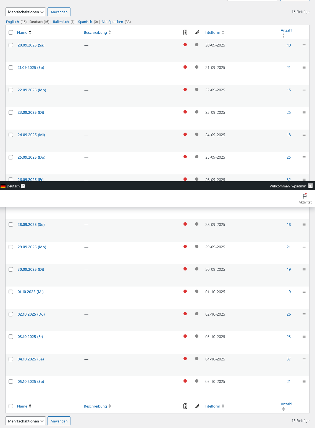Open row menu for 20.09.2025 (Sa)
The width and height of the screenshot is (315, 428).
pos(304,45)
